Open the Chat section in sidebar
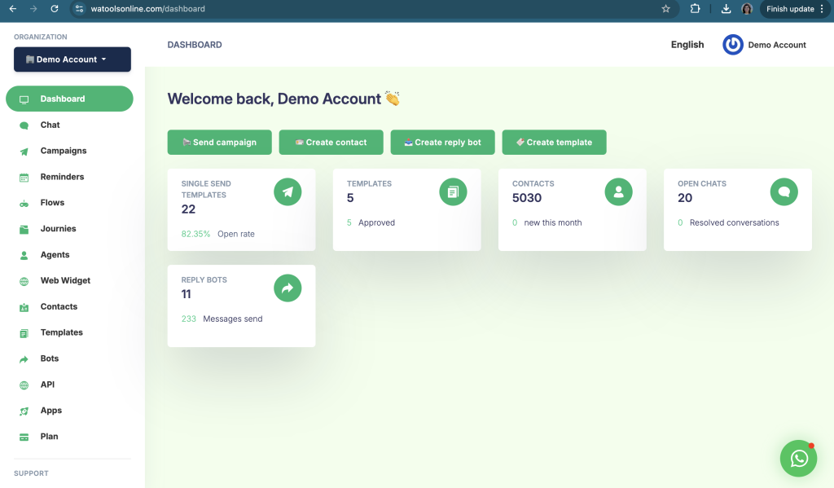This screenshot has width=834, height=488. click(50, 125)
